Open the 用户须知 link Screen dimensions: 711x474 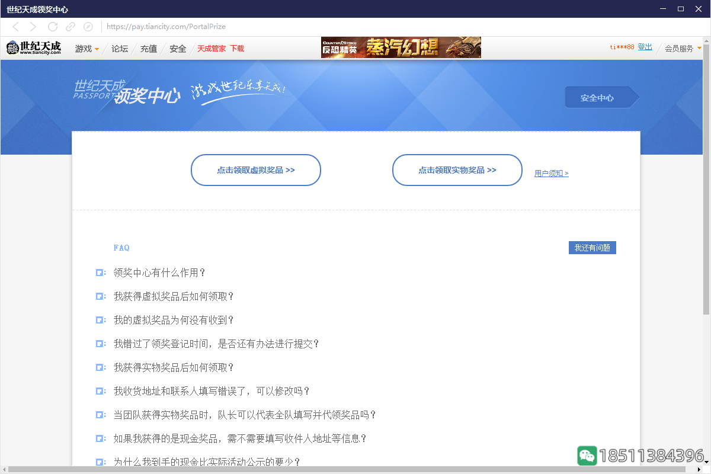click(551, 173)
